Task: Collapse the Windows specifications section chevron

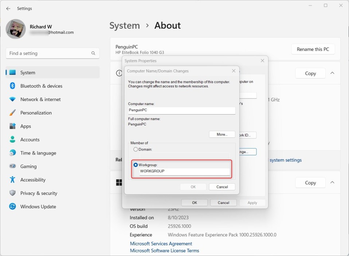Action: click(x=332, y=183)
